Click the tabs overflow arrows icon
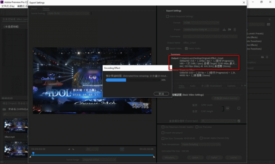 (245, 86)
